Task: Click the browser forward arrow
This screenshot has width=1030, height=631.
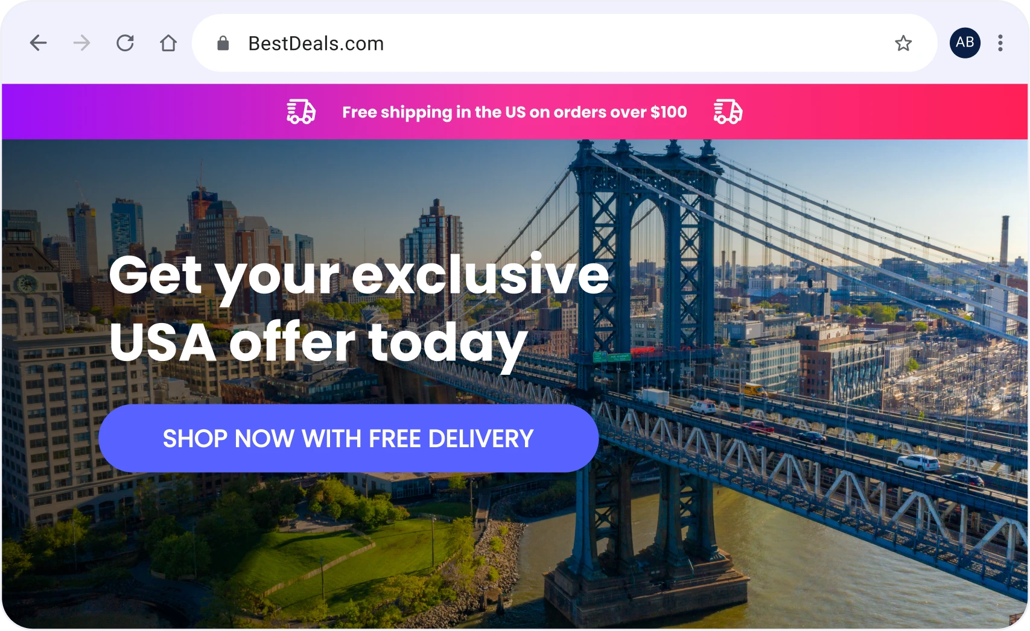Action: pyautogui.click(x=81, y=43)
